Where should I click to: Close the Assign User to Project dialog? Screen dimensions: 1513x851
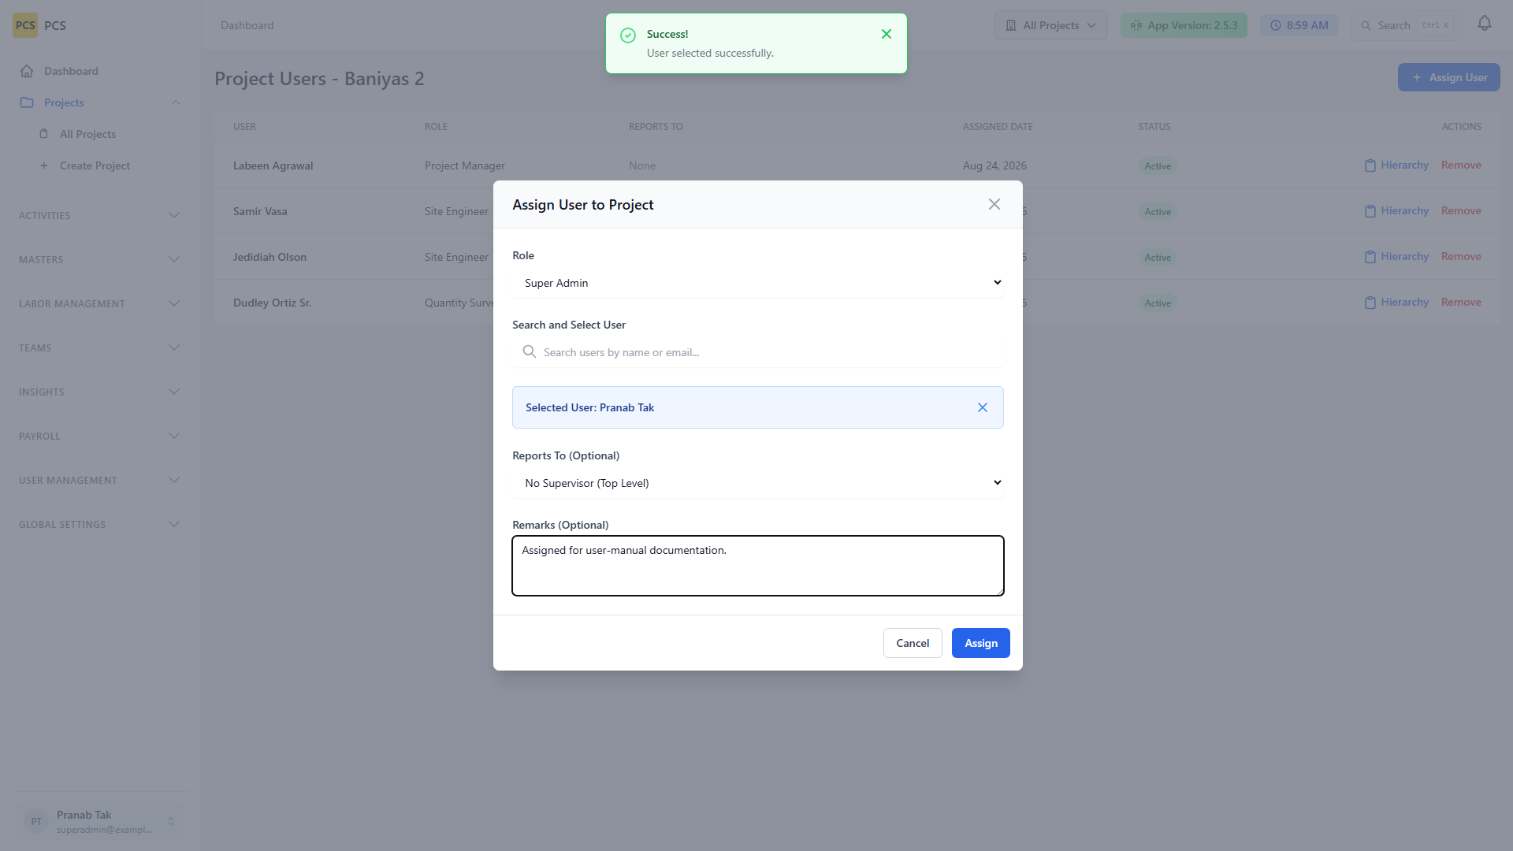[994, 204]
